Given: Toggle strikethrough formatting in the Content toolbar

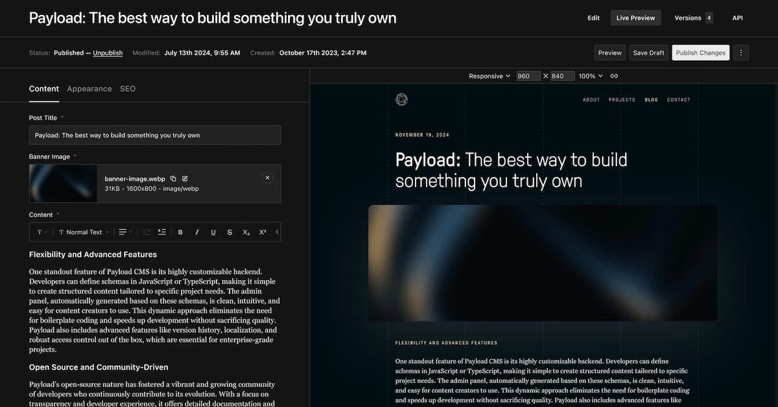Looking at the screenshot, I should click(x=230, y=232).
